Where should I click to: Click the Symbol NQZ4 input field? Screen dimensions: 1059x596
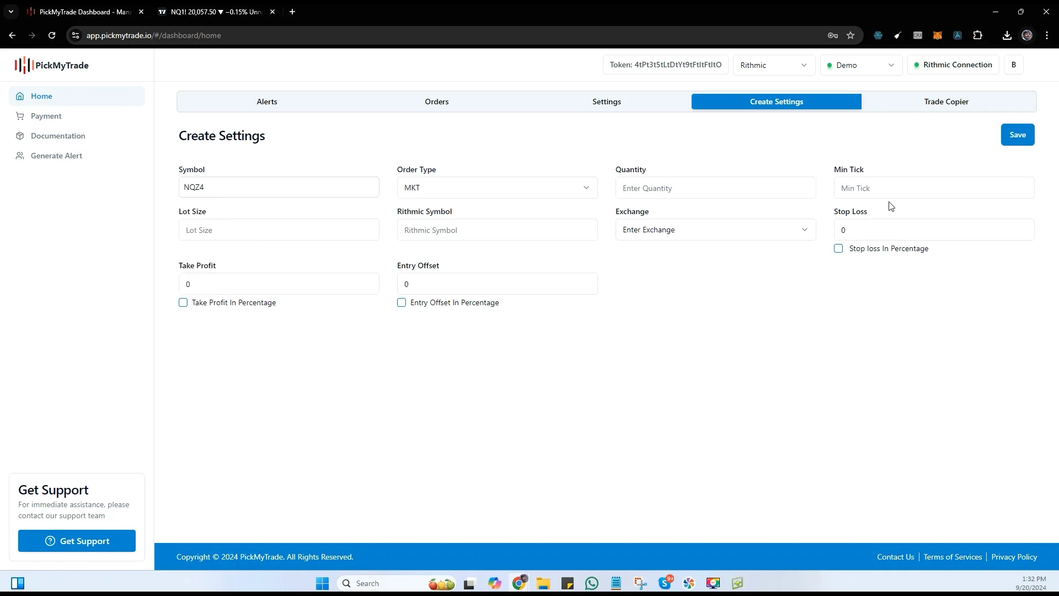(x=279, y=187)
